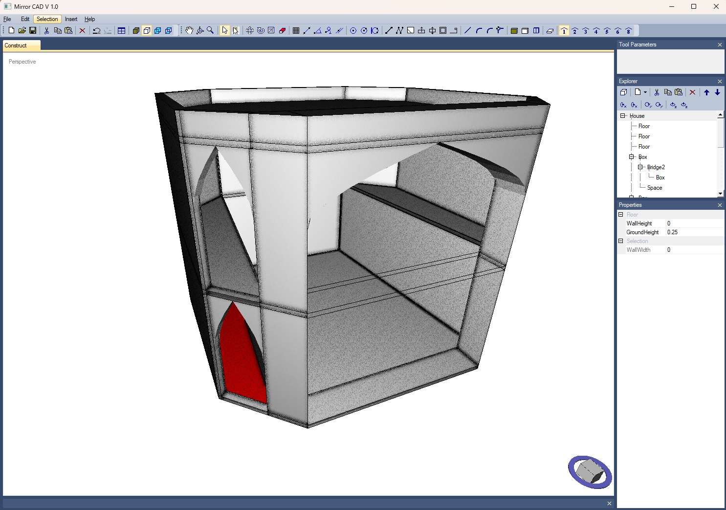Select the Space item in Explorer
The width and height of the screenshot is (726, 510).
coord(654,188)
